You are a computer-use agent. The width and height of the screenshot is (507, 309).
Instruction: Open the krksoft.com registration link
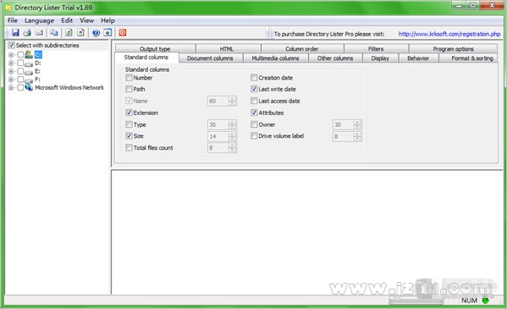(x=449, y=34)
